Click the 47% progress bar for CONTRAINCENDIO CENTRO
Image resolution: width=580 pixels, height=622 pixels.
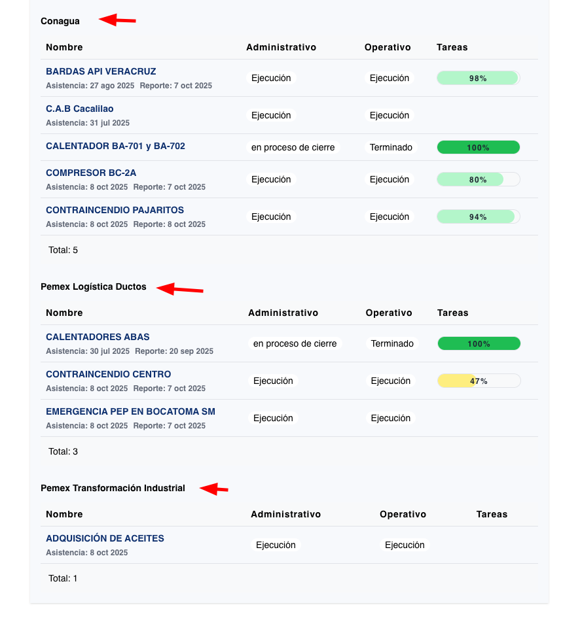point(479,381)
